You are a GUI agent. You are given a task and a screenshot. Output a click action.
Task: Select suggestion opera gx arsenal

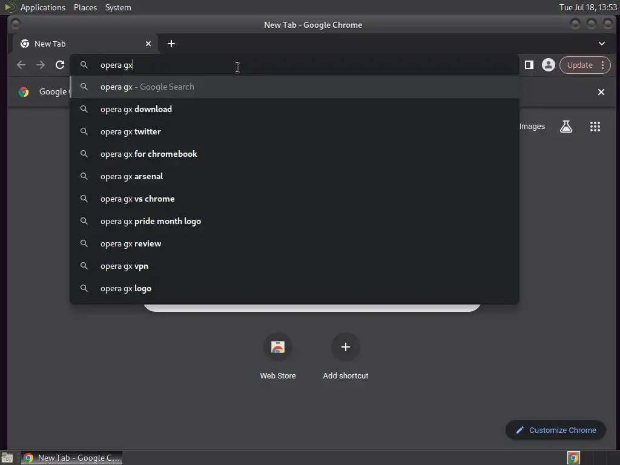[x=295, y=176]
